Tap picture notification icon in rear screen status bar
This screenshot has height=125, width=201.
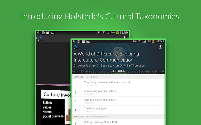[x=53, y=33]
